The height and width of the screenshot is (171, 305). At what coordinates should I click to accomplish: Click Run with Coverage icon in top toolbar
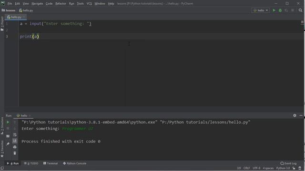coord(286,10)
